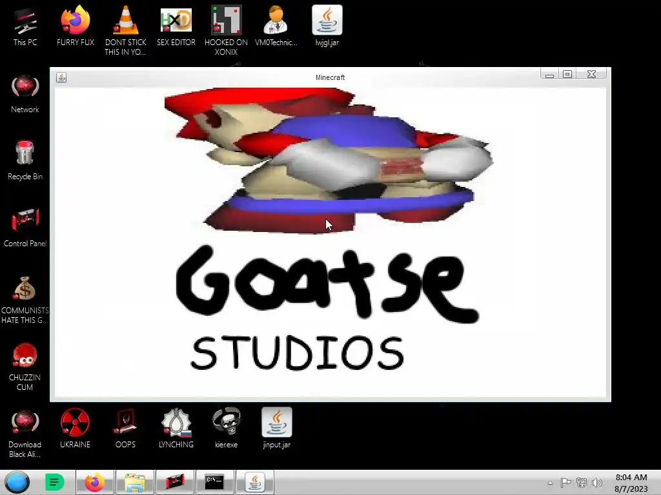The height and width of the screenshot is (495, 661).
Task: Open the clock showing 8:04 AM
Action: click(x=631, y=482)
